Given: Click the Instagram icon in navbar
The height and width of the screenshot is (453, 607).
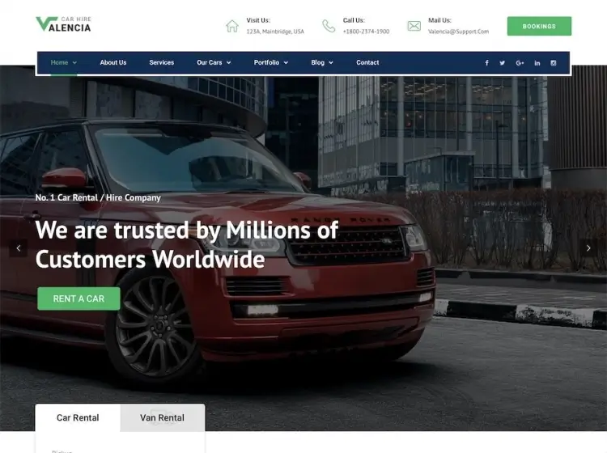Looking at the screenshot, I should pyautogui.click(x=554, y=62).
